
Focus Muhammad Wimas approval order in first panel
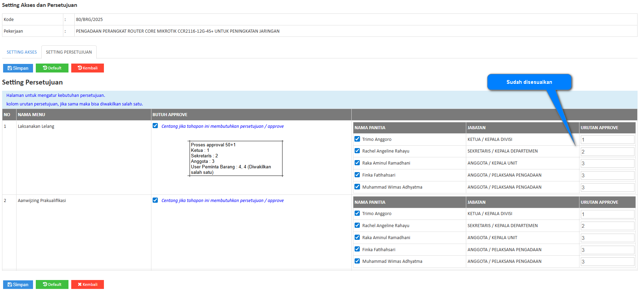click(607, 187)
